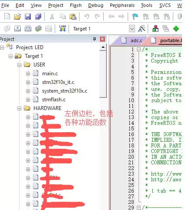The width and height of the screenshot is (185, 210).
Task: Collapse the Target 1 tree node
Action: (x=10, y=56)
